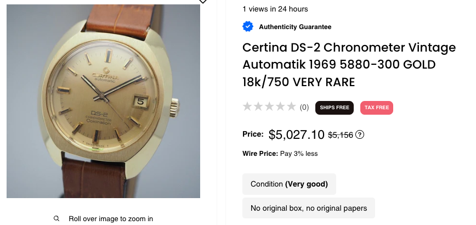This screenshot has width=476, height=225.
Task: Open the (0) reviews count
Action: click(x=304, y=108)
